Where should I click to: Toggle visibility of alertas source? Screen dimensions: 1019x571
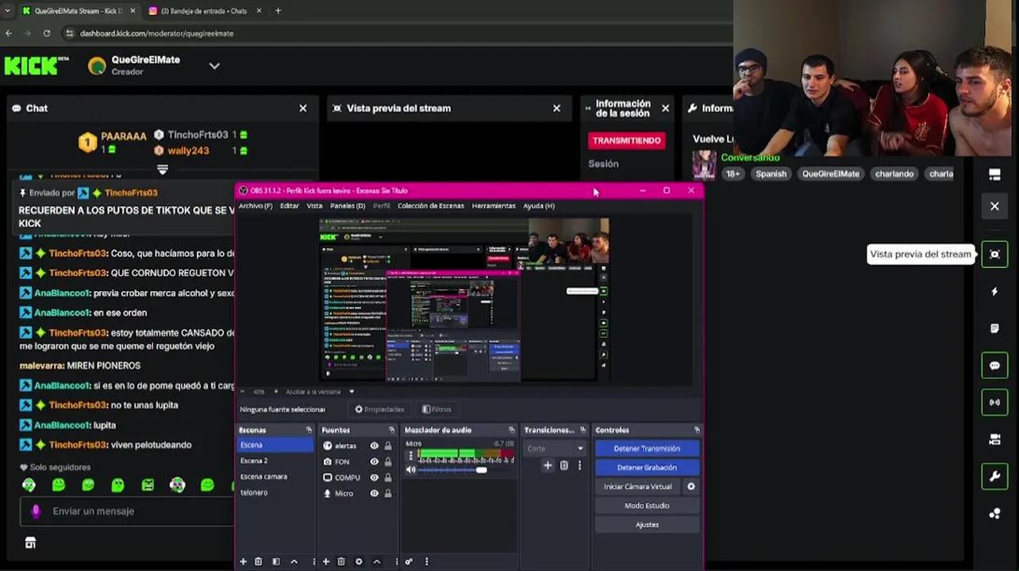pos(374,446)
